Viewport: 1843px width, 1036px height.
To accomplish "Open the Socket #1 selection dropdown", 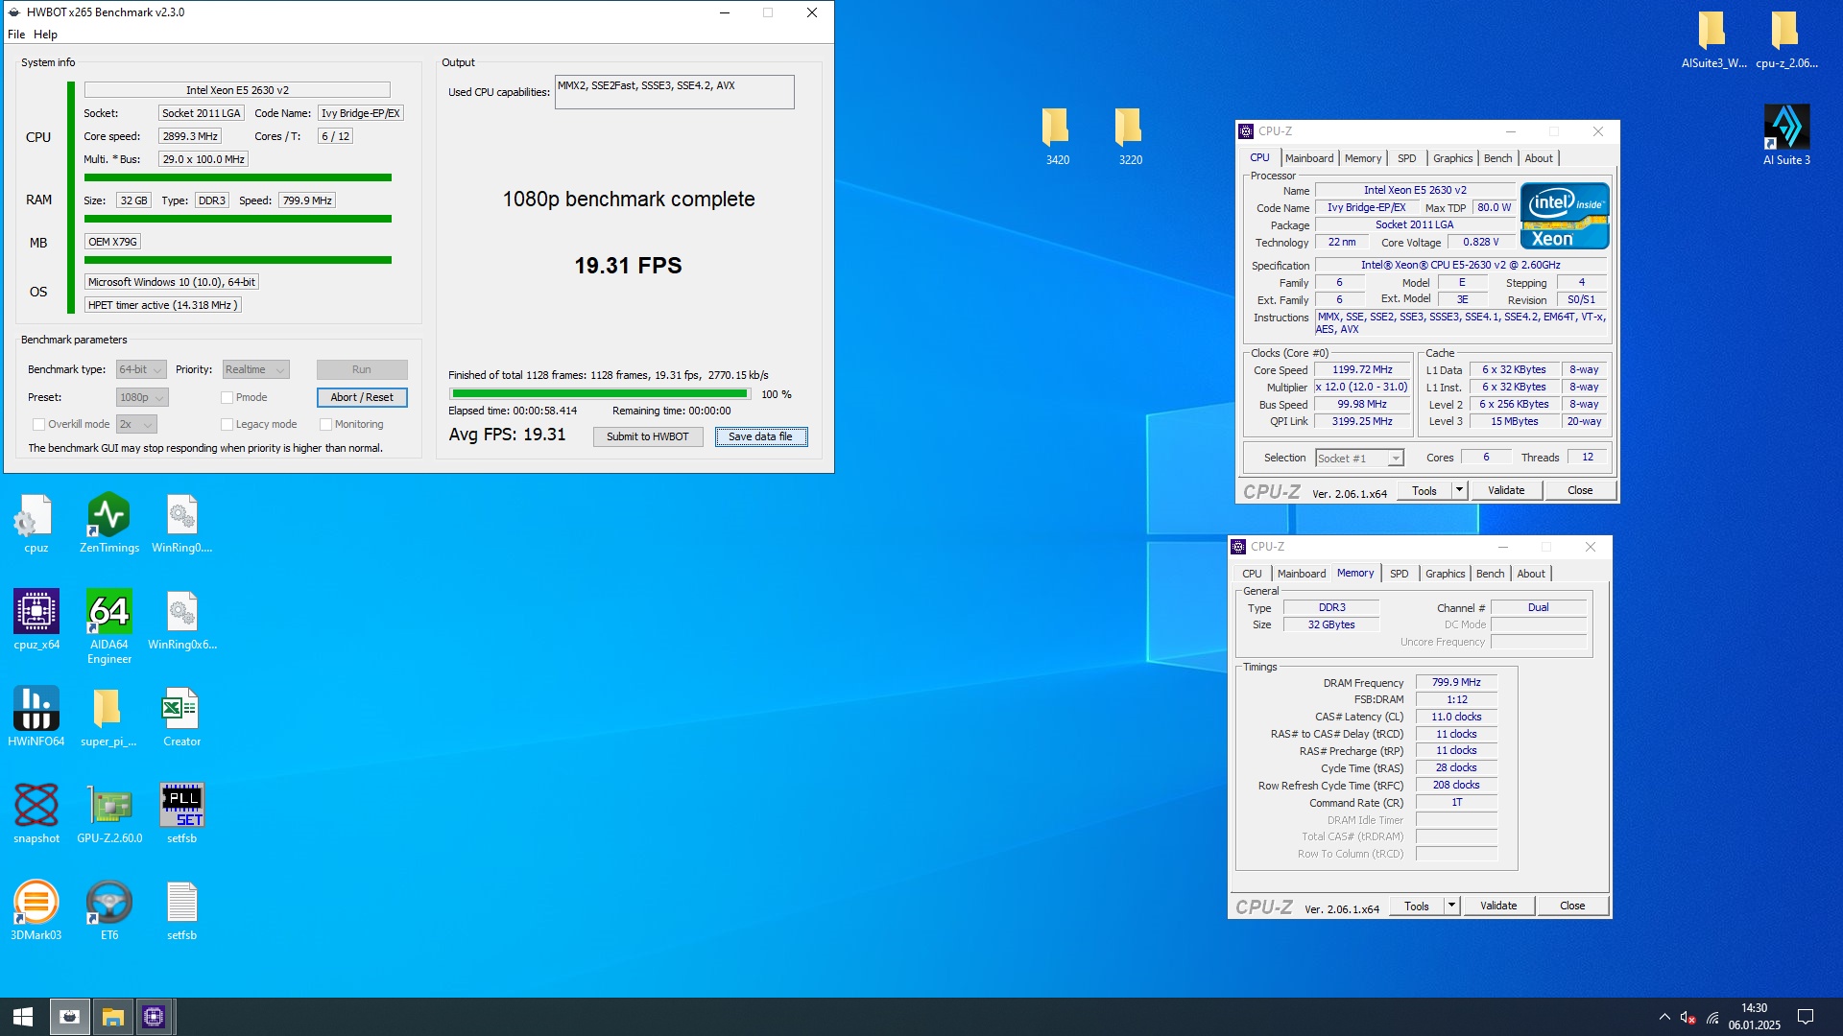I will tap(1359, 459).
